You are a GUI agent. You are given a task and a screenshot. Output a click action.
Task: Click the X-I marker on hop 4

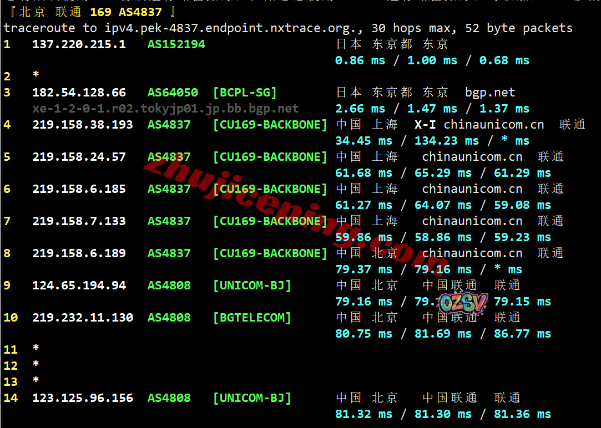pyautogui.click(x=425, y=125)
